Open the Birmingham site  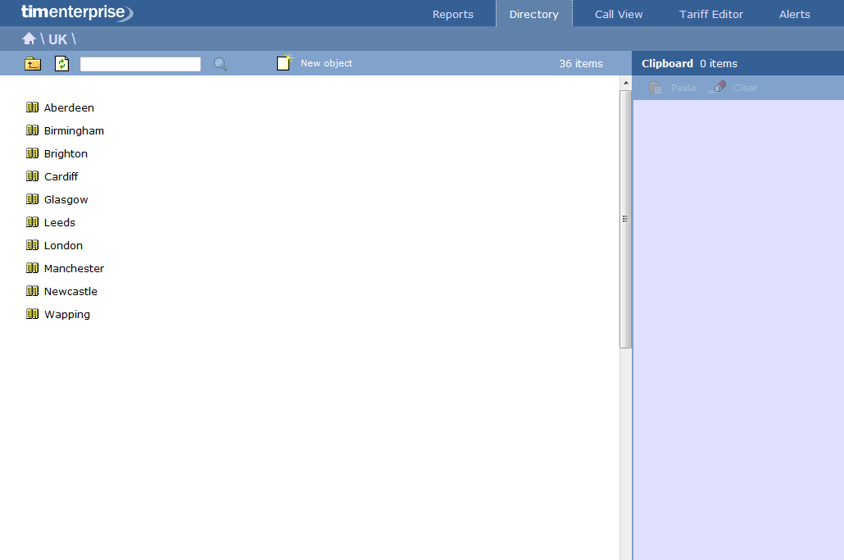[x=74, y=130]
